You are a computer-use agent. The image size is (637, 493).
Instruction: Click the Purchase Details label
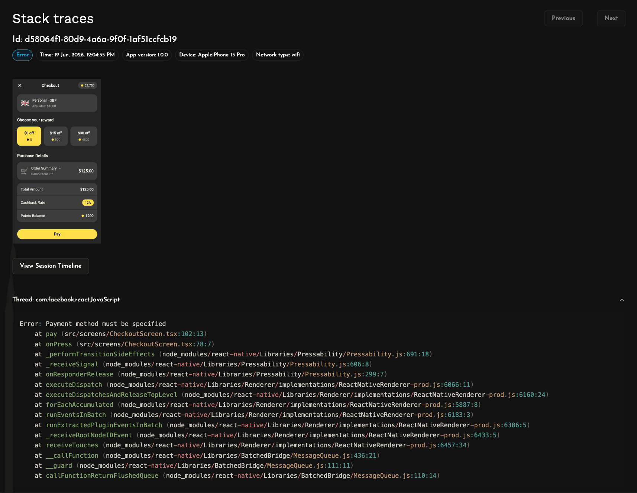pos(32,156)
